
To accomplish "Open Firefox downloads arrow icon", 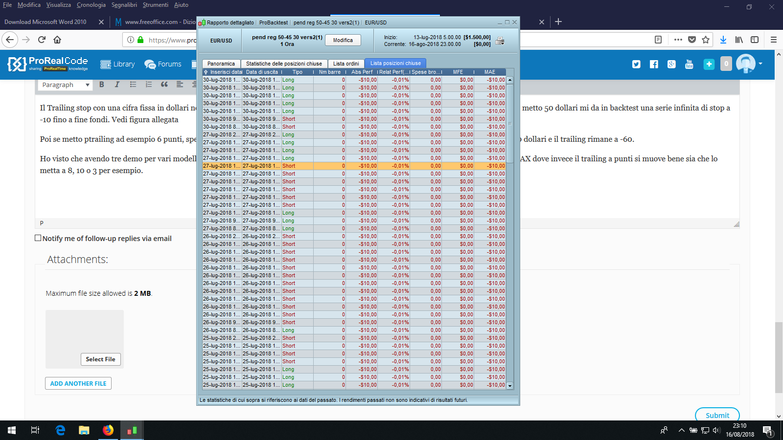I will (x=723, y=40).
